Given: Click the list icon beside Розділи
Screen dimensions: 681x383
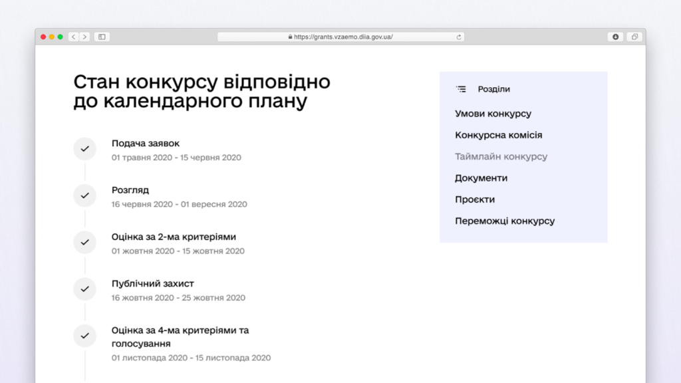Looking at the screenshot, I should tap(461, 89).
